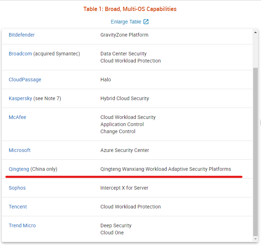This screenshot has width=261, height=245.
Task: Open the Sophos vendor link
Action: pos(17,188)
